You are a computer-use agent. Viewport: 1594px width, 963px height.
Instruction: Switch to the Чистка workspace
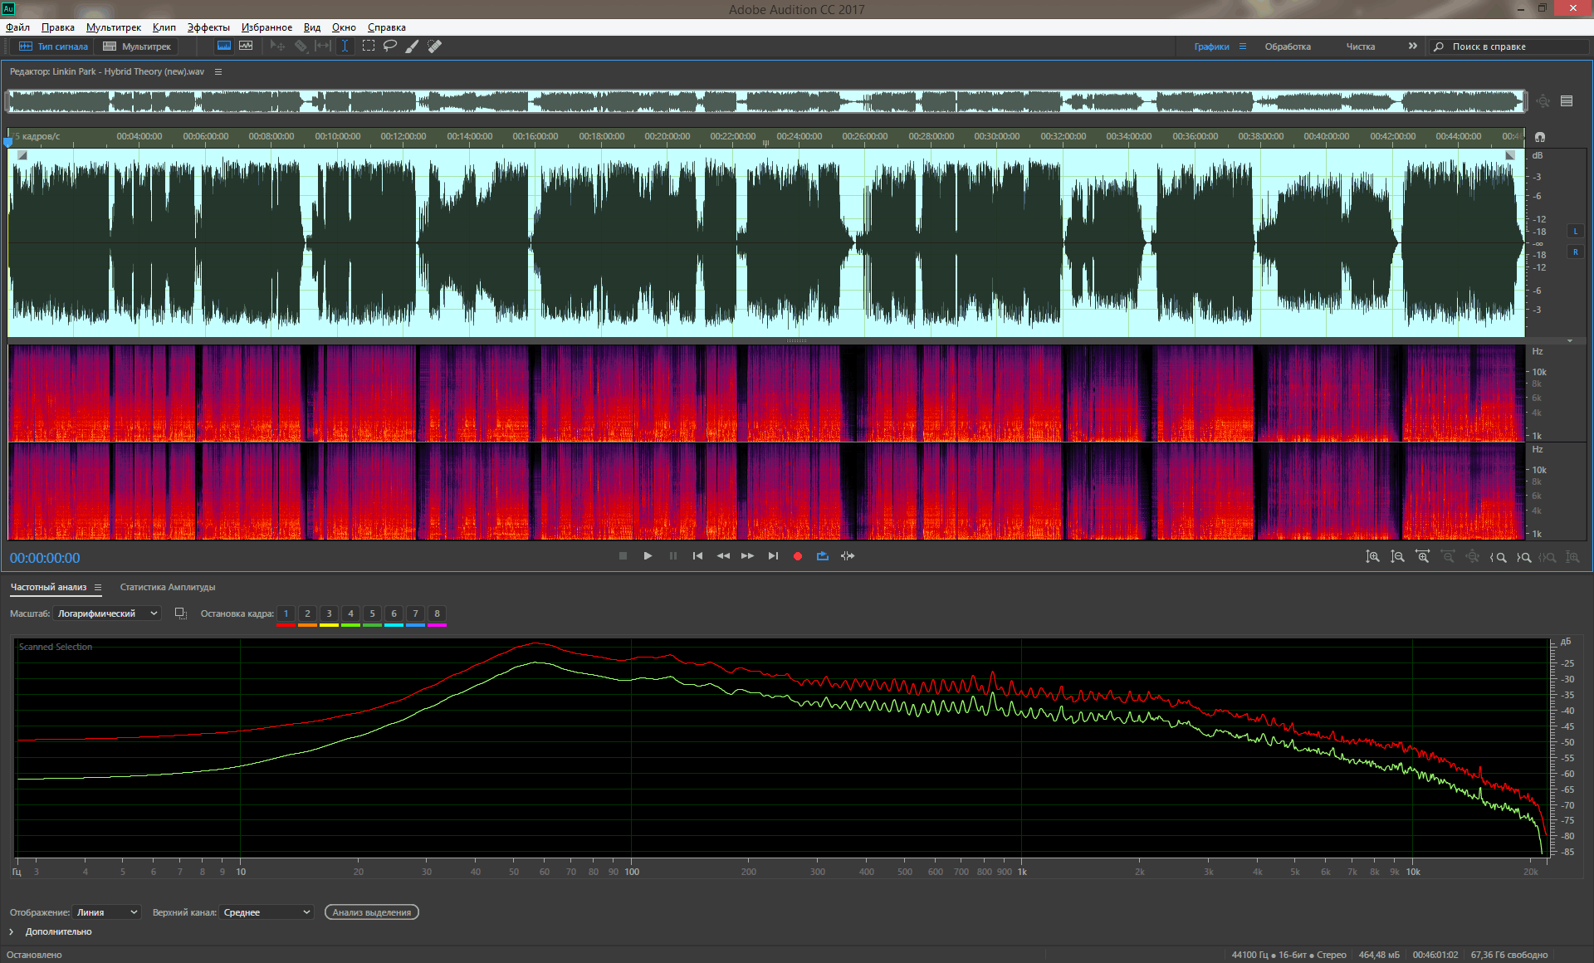pyautogui.click(x=1361, y=46)
